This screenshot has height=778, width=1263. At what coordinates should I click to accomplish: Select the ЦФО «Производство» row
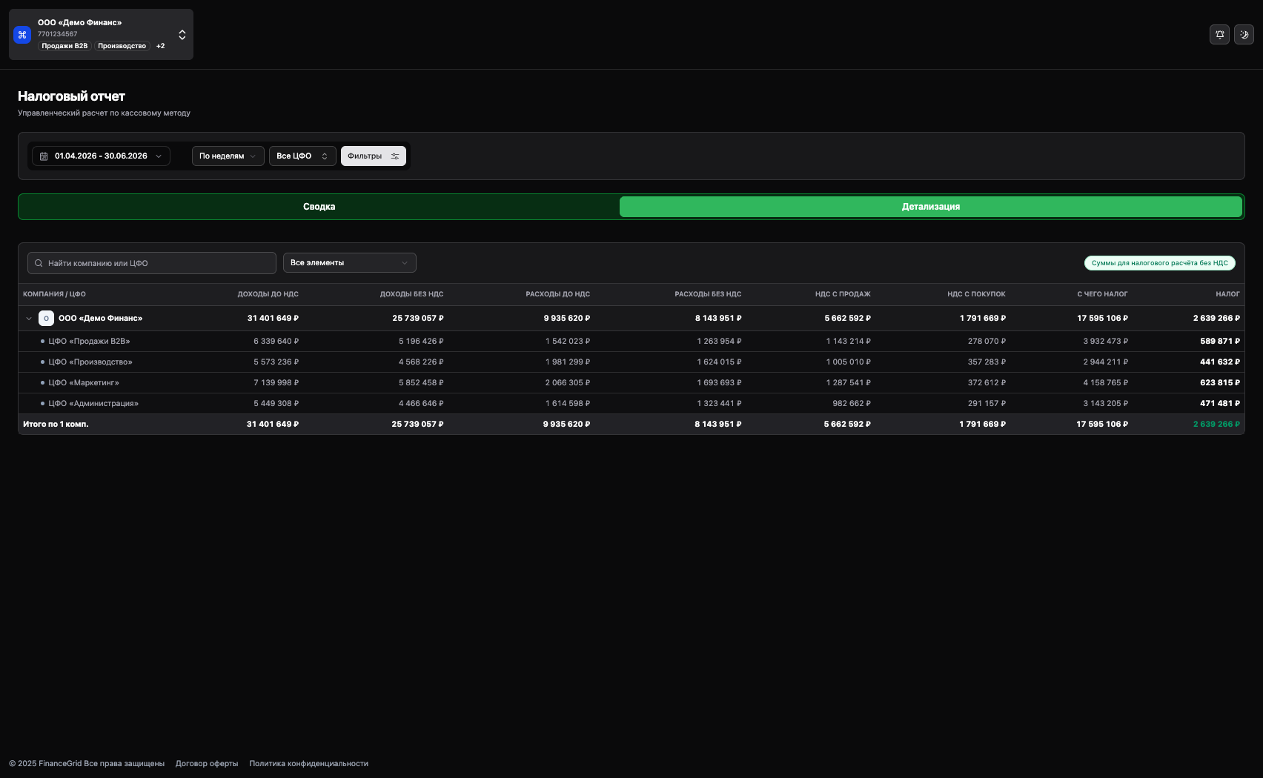631,362
